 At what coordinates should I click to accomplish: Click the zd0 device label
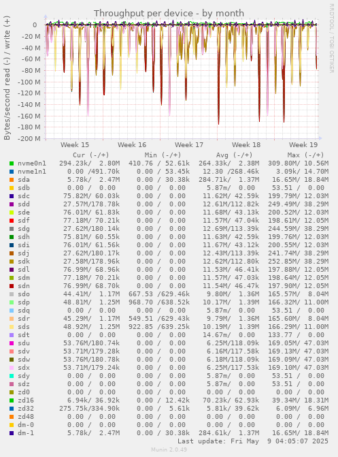pos(24,392)
